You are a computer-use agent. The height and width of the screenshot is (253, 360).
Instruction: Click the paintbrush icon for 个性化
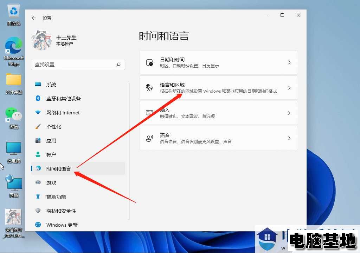pos(38,126)
